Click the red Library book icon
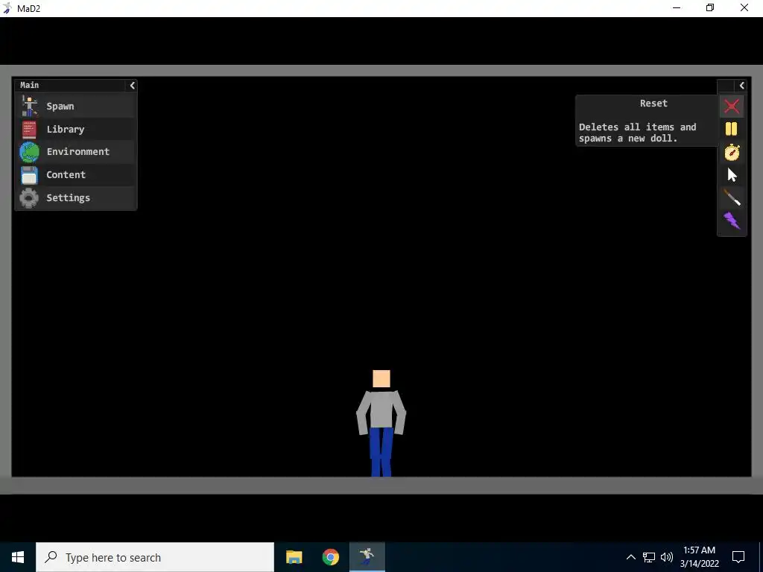This screenshot has height=572, width=763. pyautogui.click(x=29, y=130)
